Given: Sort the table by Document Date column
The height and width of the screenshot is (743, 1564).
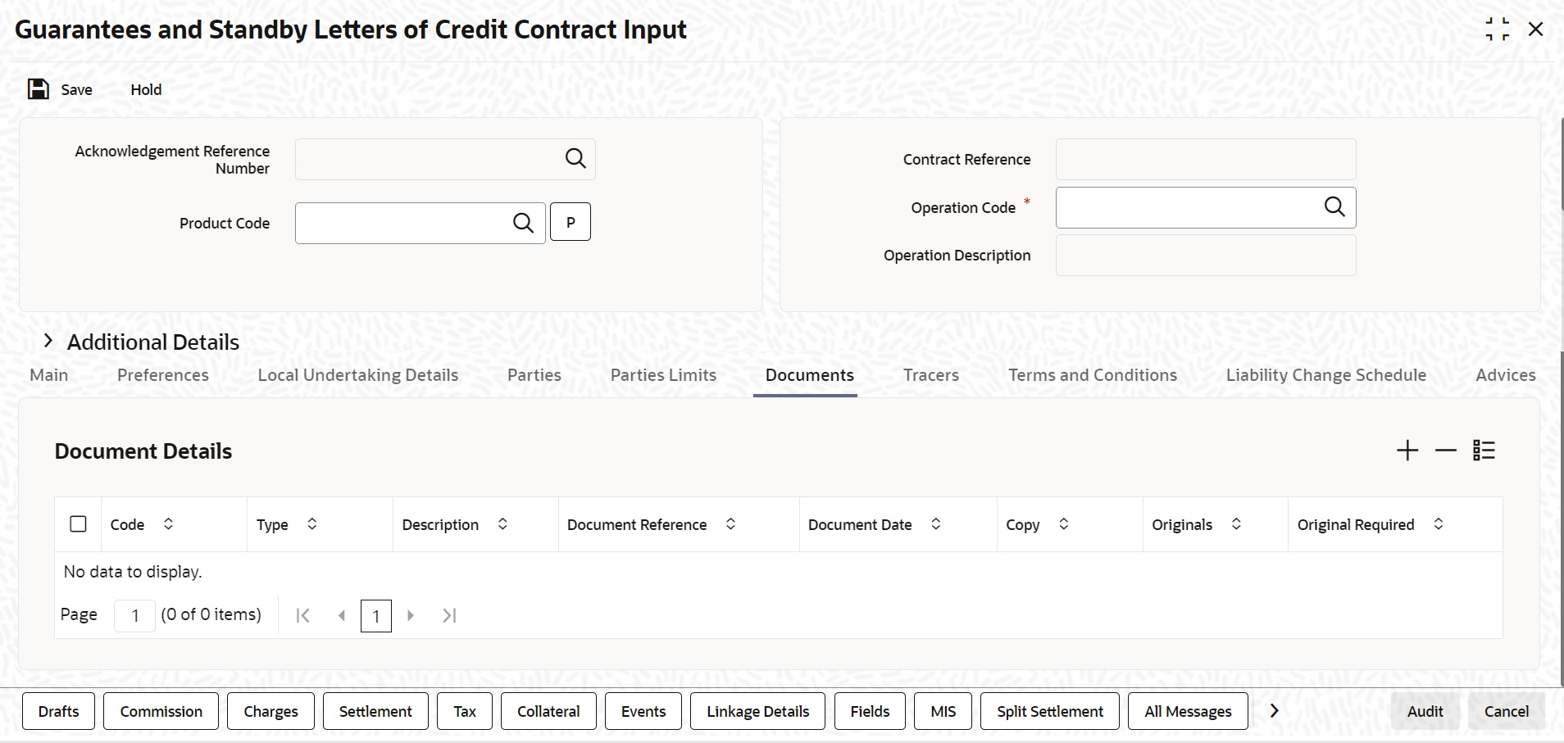Looking at the screenshot, I should tap(935, 523).
